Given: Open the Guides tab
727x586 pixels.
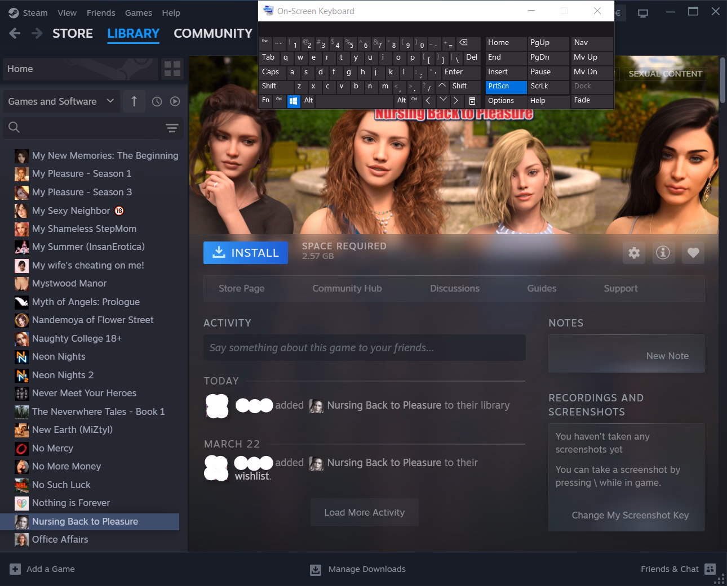Looking at the screenshot, I should 542,289.
